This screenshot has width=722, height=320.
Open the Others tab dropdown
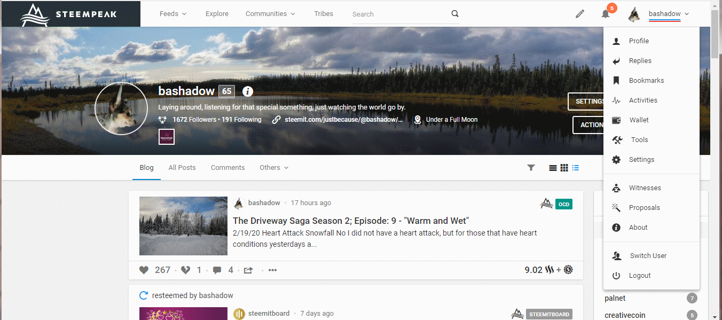point(274,168)
